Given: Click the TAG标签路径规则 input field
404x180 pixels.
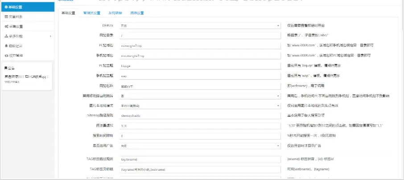Looking at the screenshot, I should (200, 160).
